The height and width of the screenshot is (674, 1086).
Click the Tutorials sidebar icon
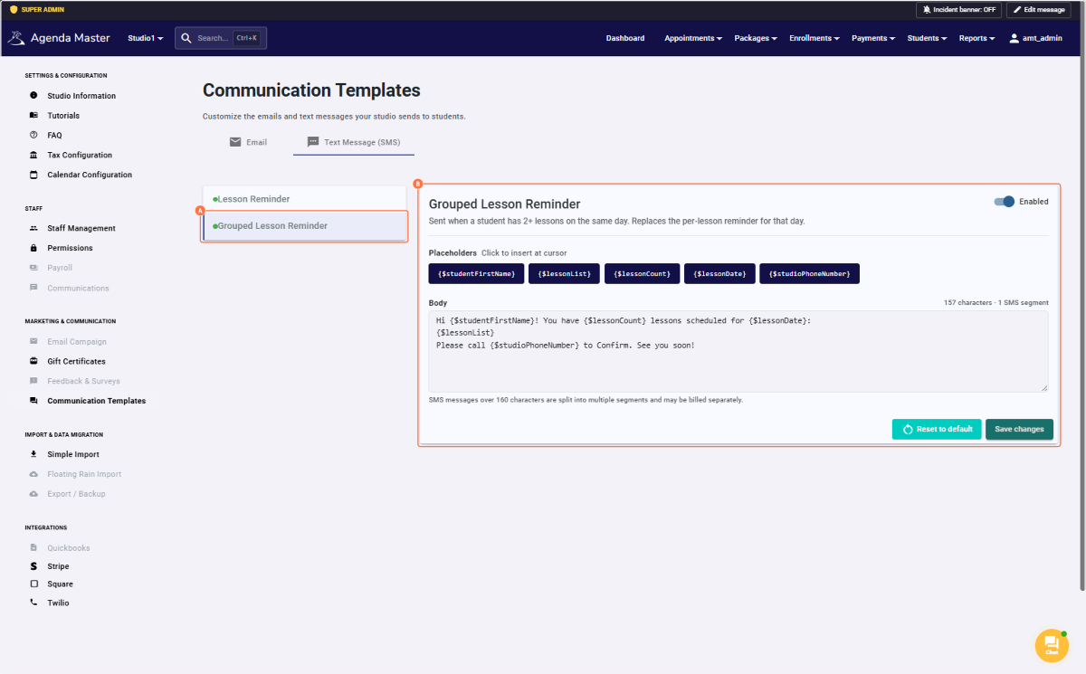click(33, 115)
